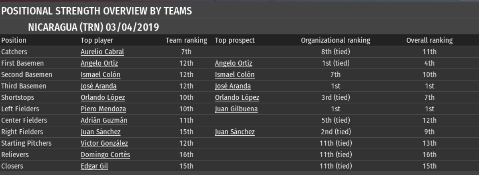Open closer Edgar Gil's profile
This screenshot has height=175, width=479.
click(x=94, y=166)
